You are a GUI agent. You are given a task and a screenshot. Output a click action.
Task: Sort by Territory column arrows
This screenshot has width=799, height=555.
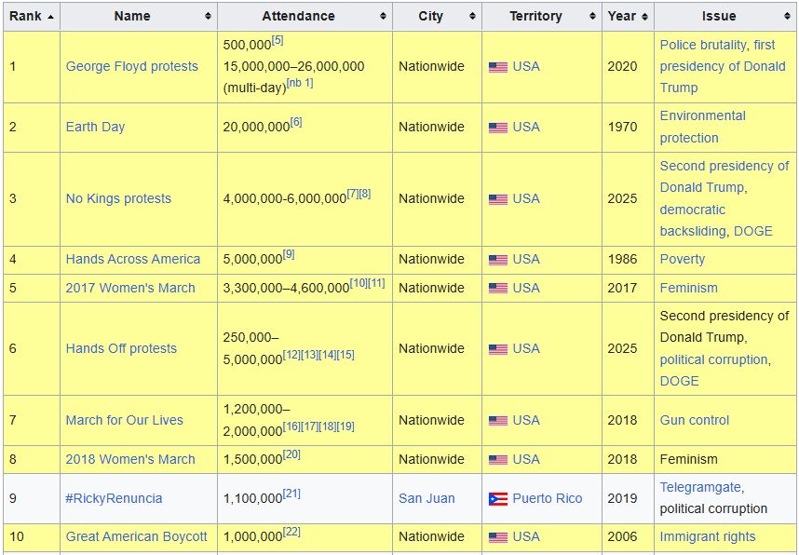pyautogui.click(x=592, y=17)
